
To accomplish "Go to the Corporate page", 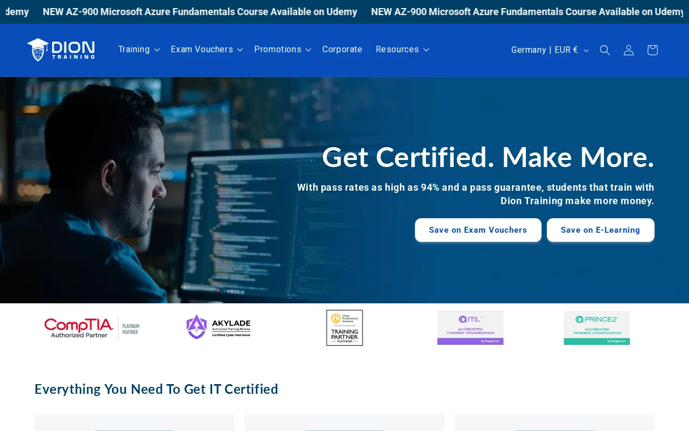I will pyautogui.click(x=342, y=50).
